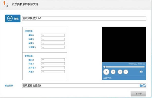Image resolution: width=152 pixels, height=98 pixels.
Task: Click the 分辨率 value field
Action: coord(53,47)
